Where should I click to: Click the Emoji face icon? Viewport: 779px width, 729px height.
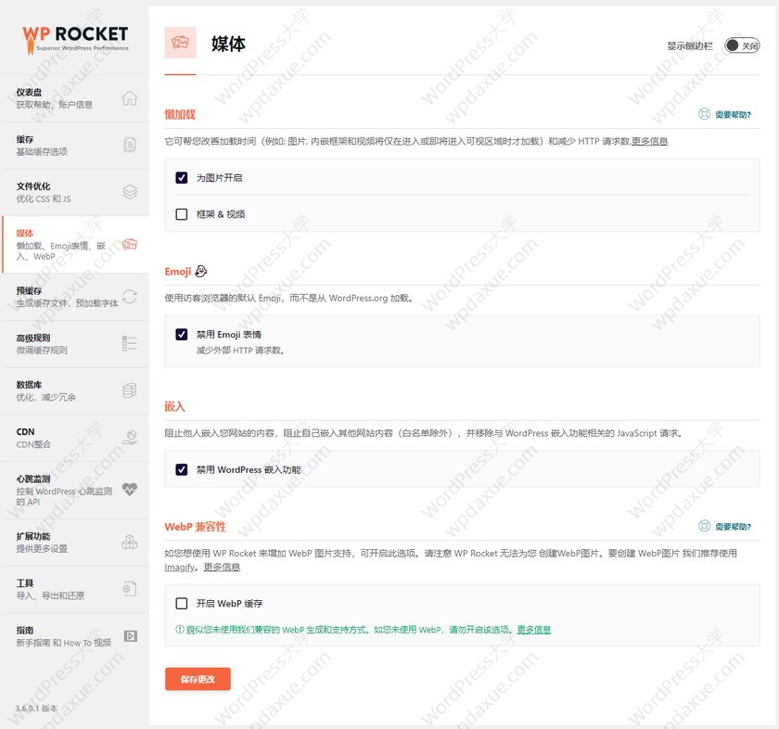point(200,271)
